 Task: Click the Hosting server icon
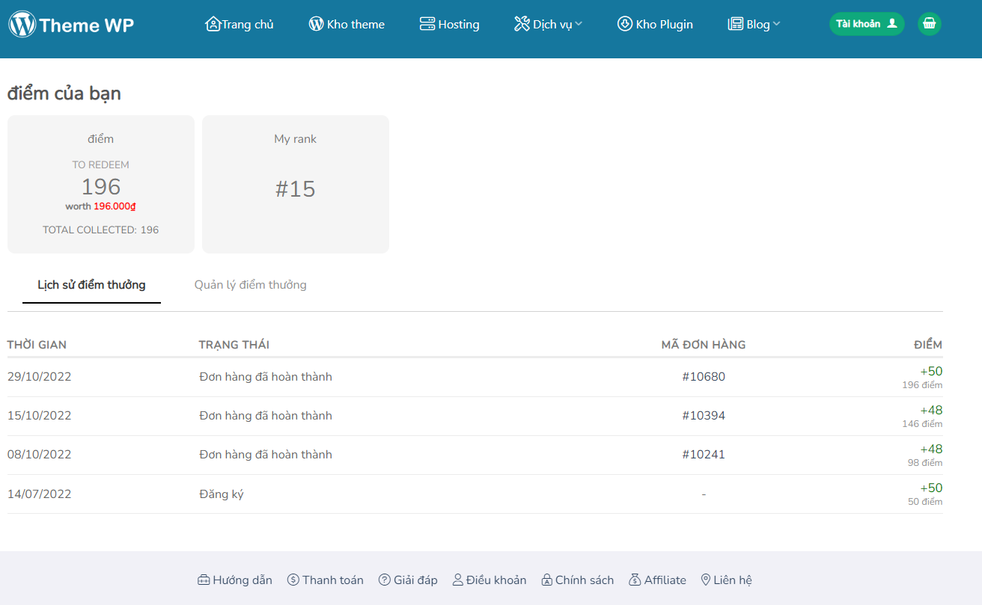click(427, 24)
